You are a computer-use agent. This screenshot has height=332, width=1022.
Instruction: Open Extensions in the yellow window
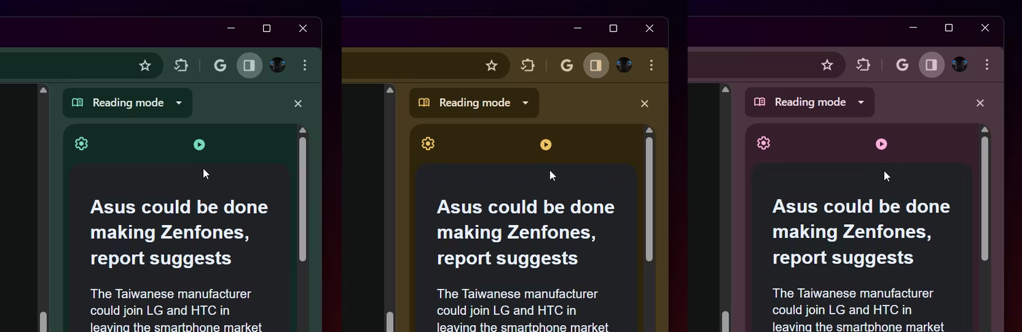pos(528,65)
